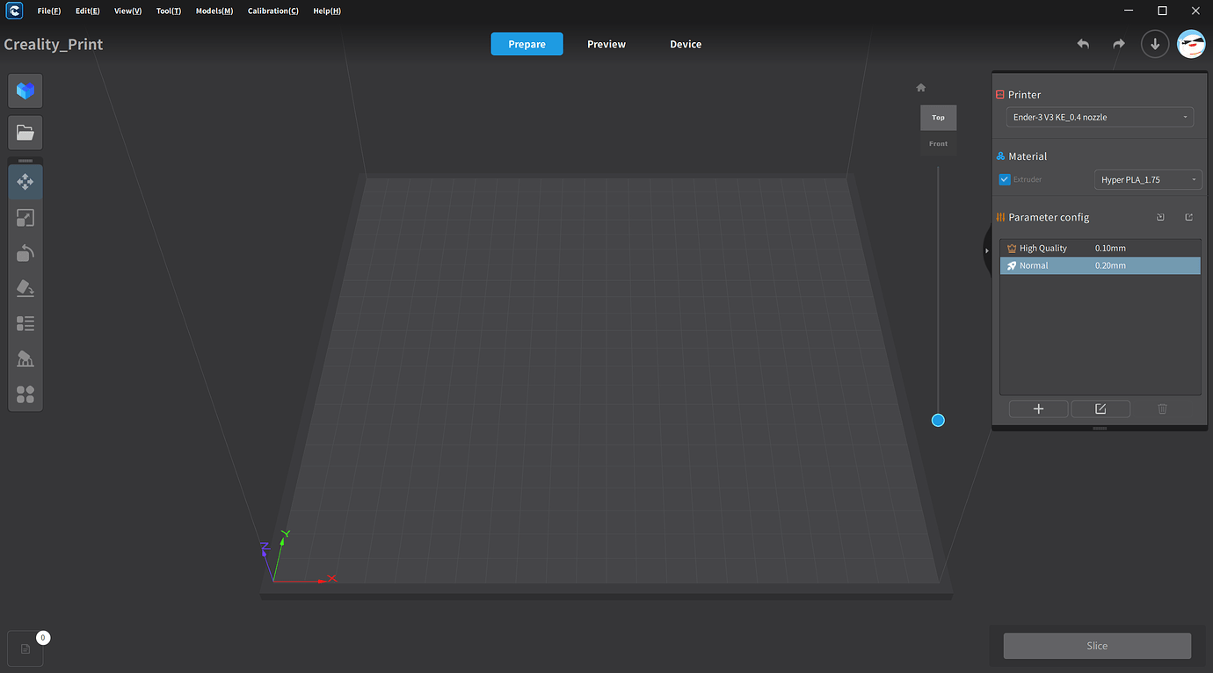Viewport: 1213px width, 673px height.
Task: Collapse the right settings panel chevron
Action: pos(989,250)
